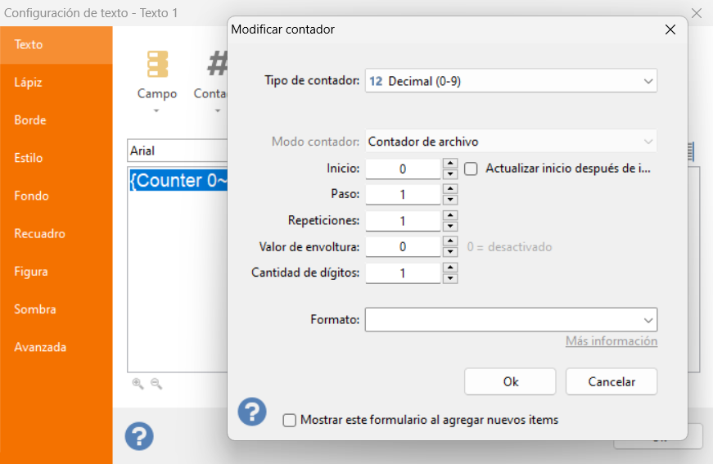Increase the Inicio value with up arrow
Image resolution: width=713 pixels, height=464 pixels.
click(x=450, y=163)
